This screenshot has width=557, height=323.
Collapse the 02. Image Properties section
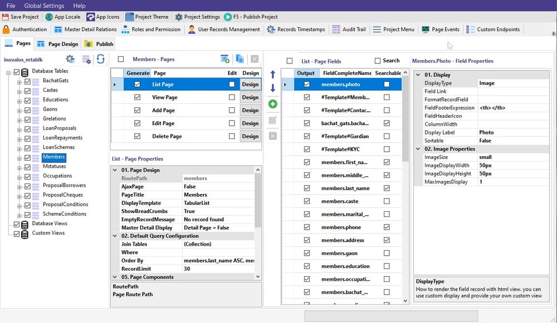tap(417, 148)
